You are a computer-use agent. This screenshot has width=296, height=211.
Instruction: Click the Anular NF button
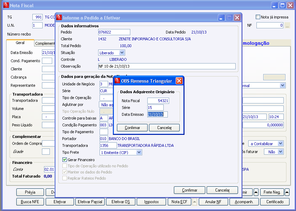213,202
